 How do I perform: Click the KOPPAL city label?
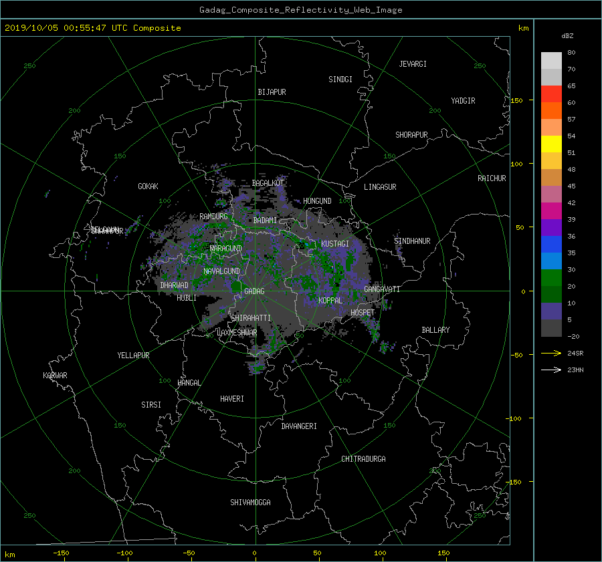pos(330,301)
